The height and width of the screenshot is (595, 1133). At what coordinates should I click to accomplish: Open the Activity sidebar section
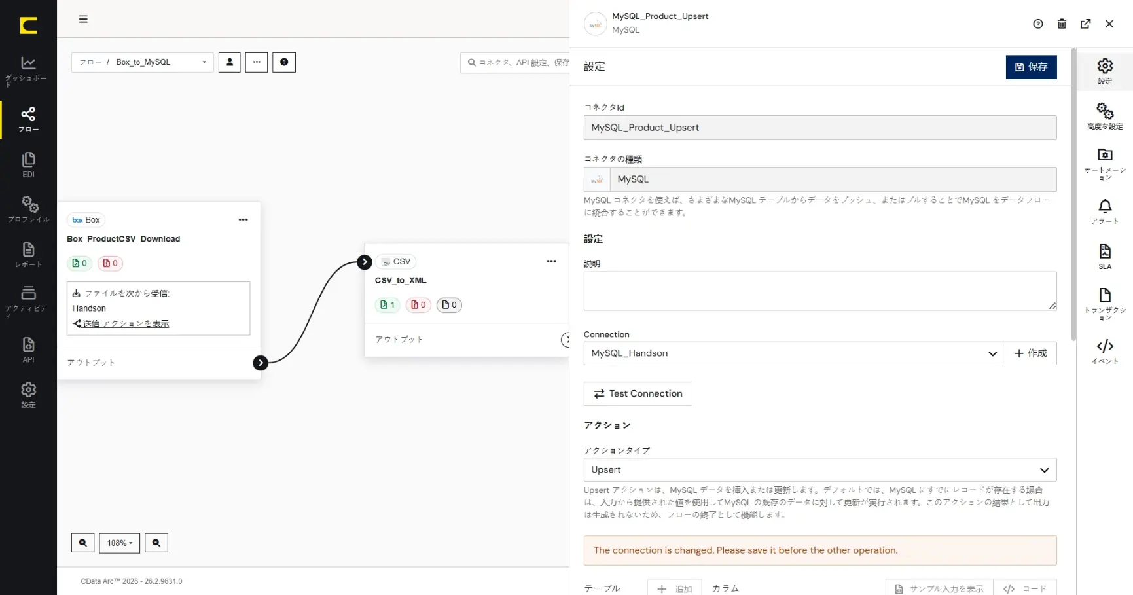pyautogui.click(x=28, y=301)
